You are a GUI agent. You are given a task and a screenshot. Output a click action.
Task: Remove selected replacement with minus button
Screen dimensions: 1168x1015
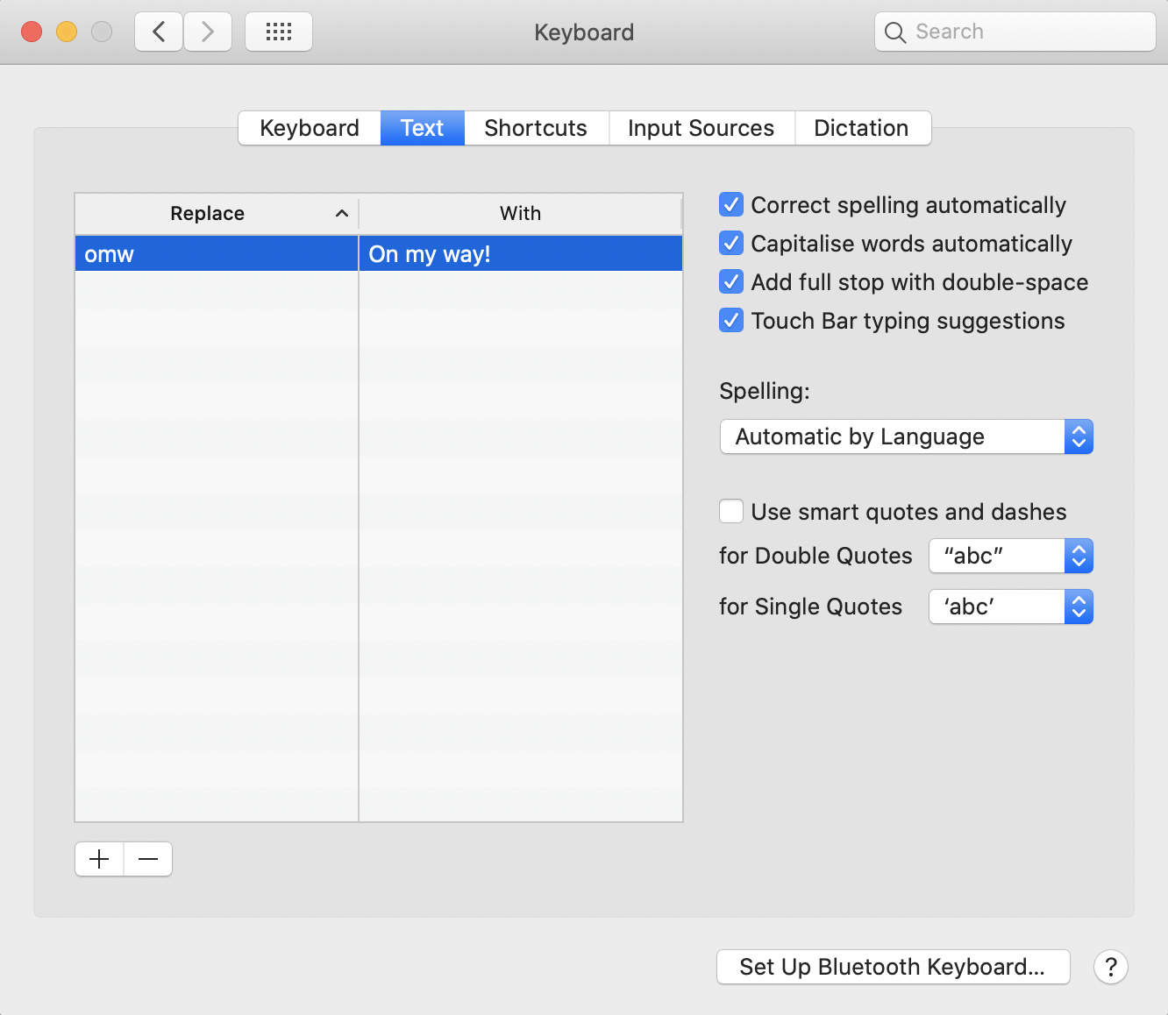point(148,859)
